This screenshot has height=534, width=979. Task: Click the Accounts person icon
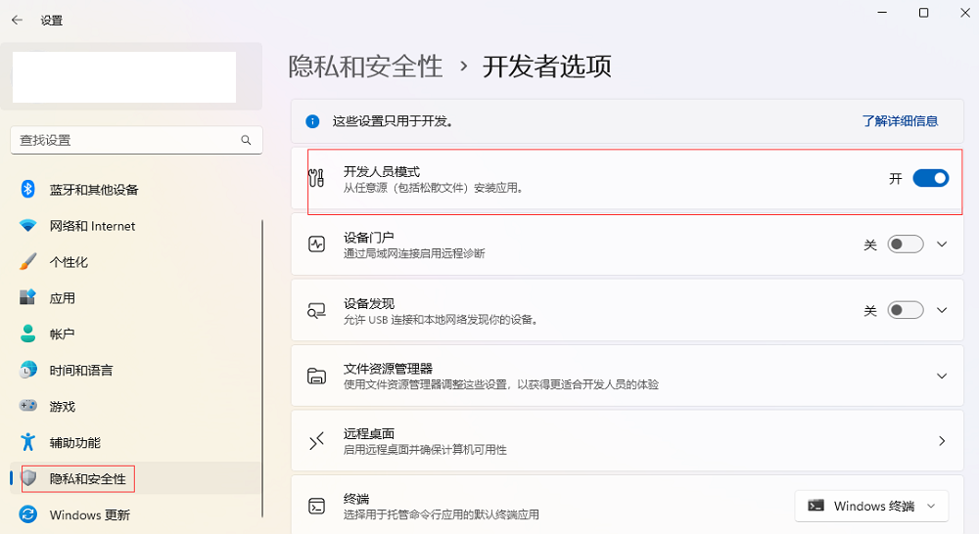tap(28, 334)
